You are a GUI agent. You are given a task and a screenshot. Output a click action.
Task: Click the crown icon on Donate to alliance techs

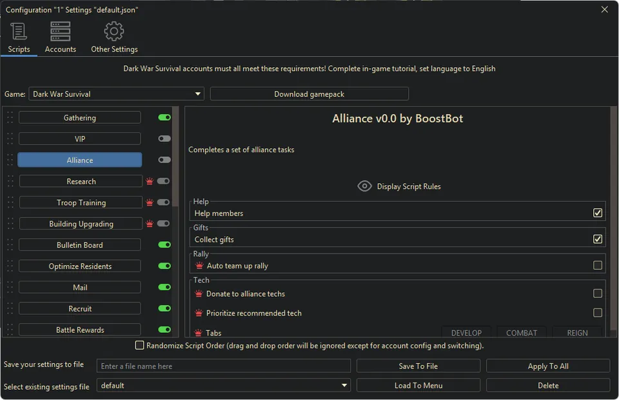point(199,294)
